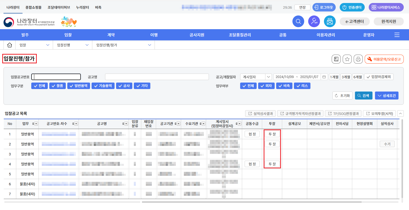Click the 입찰공고번호 input field

pyautogui.click(x=56, y=77)
